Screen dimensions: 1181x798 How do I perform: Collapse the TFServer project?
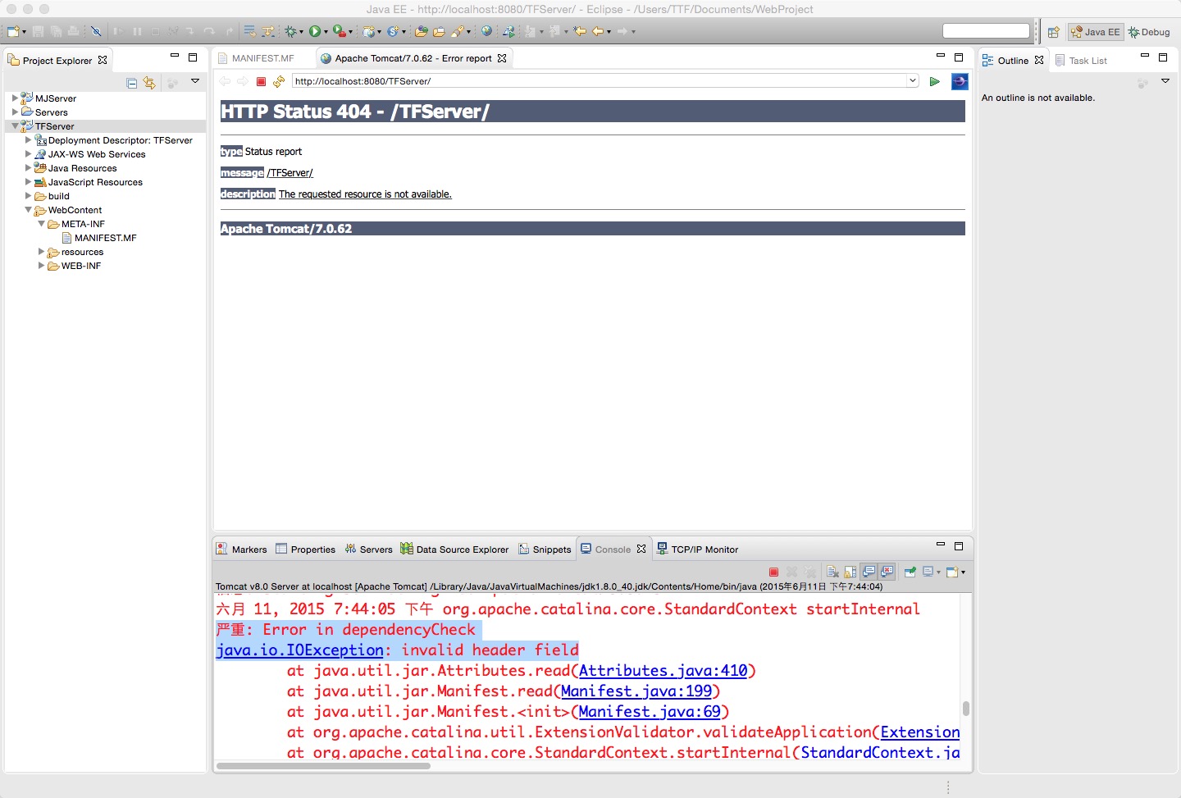15,126
